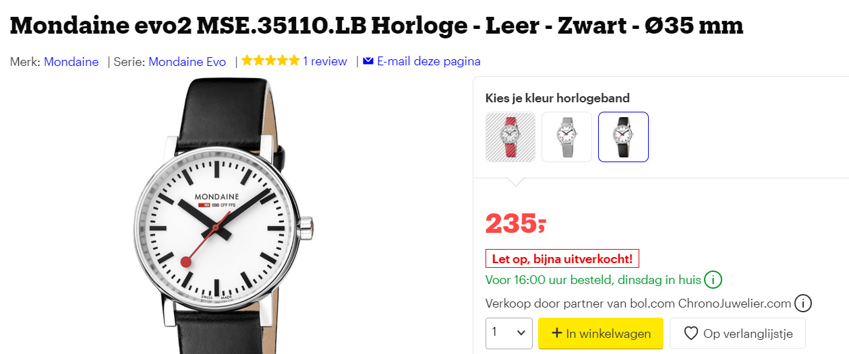
Task: Select the black leather strap option
Action: (x=623, y=137)
